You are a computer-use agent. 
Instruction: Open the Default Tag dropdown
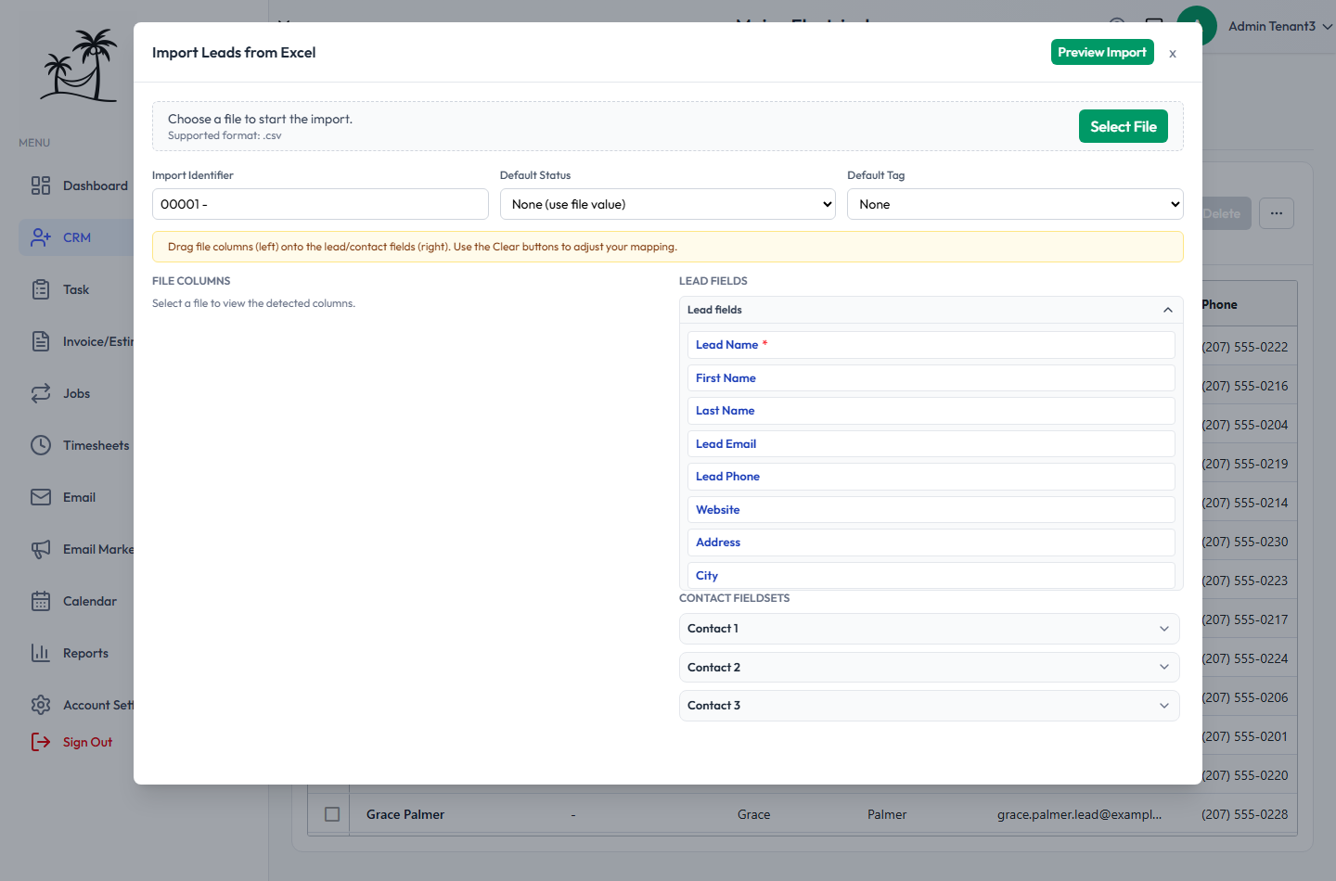pos(1015,204)
